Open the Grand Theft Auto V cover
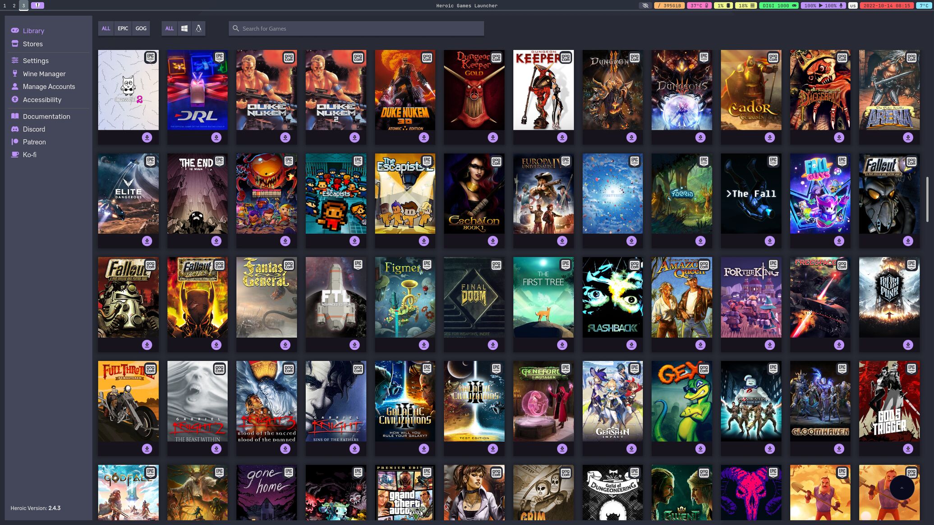The height and width of the screenshot is (525, 934). pyautogui.click(x=405, y=493)
